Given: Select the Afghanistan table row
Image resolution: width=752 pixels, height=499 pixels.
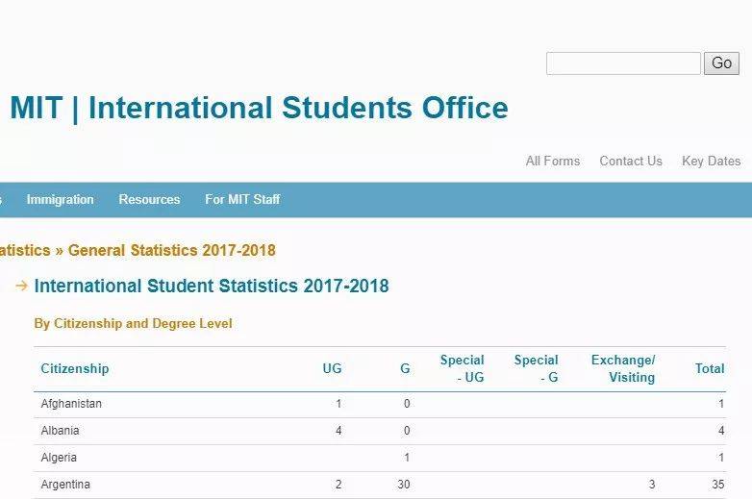Looking at the screenshot, I should [x=380, y=404].
